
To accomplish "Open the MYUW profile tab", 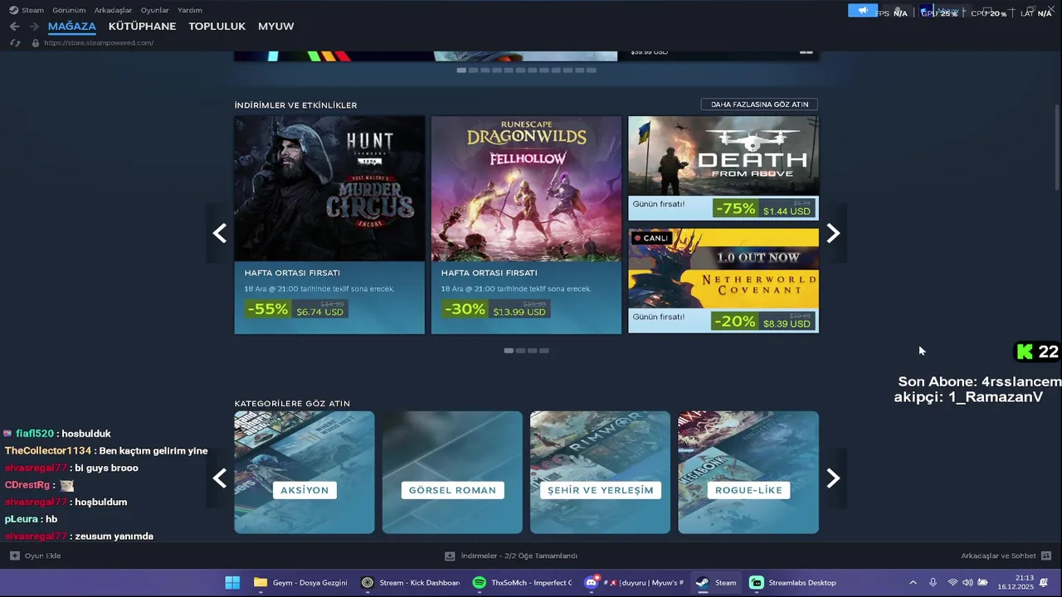I will tap(276, 27).
